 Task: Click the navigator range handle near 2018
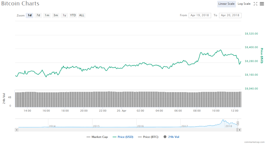[x=238, y=123]
